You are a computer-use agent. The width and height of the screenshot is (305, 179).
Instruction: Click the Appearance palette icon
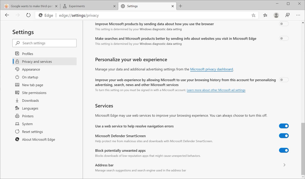[x=17, y=69]
